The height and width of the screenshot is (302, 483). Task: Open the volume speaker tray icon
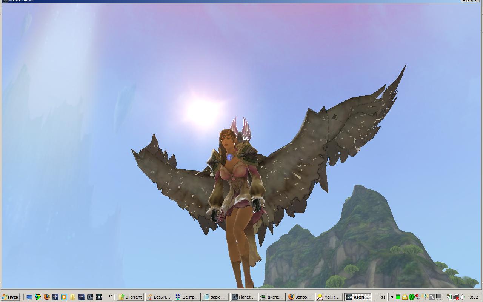point(463,297)
